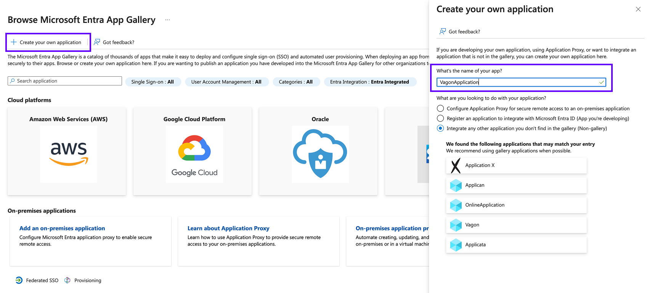Viewport: 652px width, 293px height.
Task: Click the plus icon beside Create your own application
Action: [x=14, y=42]
